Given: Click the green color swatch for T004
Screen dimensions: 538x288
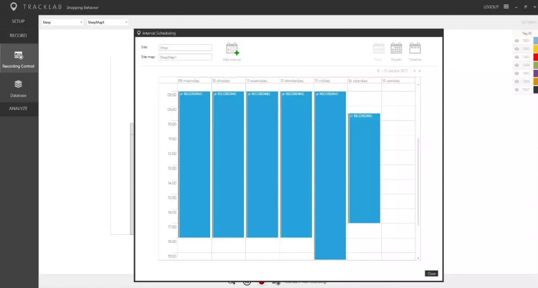Looking at the screenshot, I should click(x=535, y=65).
